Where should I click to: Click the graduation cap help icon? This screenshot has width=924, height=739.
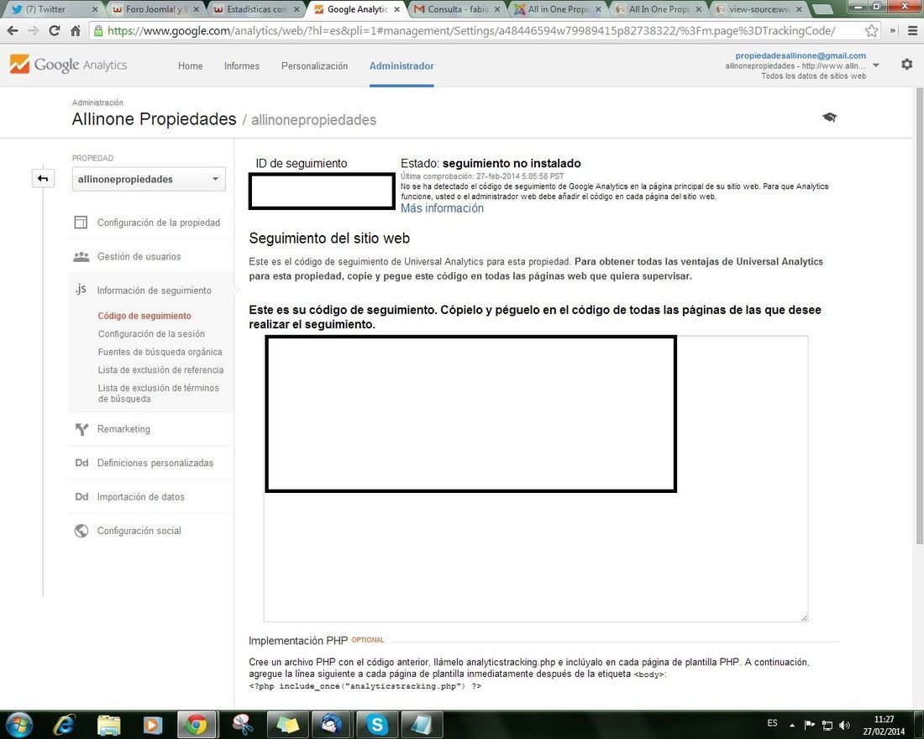click(x=830, y=118)
